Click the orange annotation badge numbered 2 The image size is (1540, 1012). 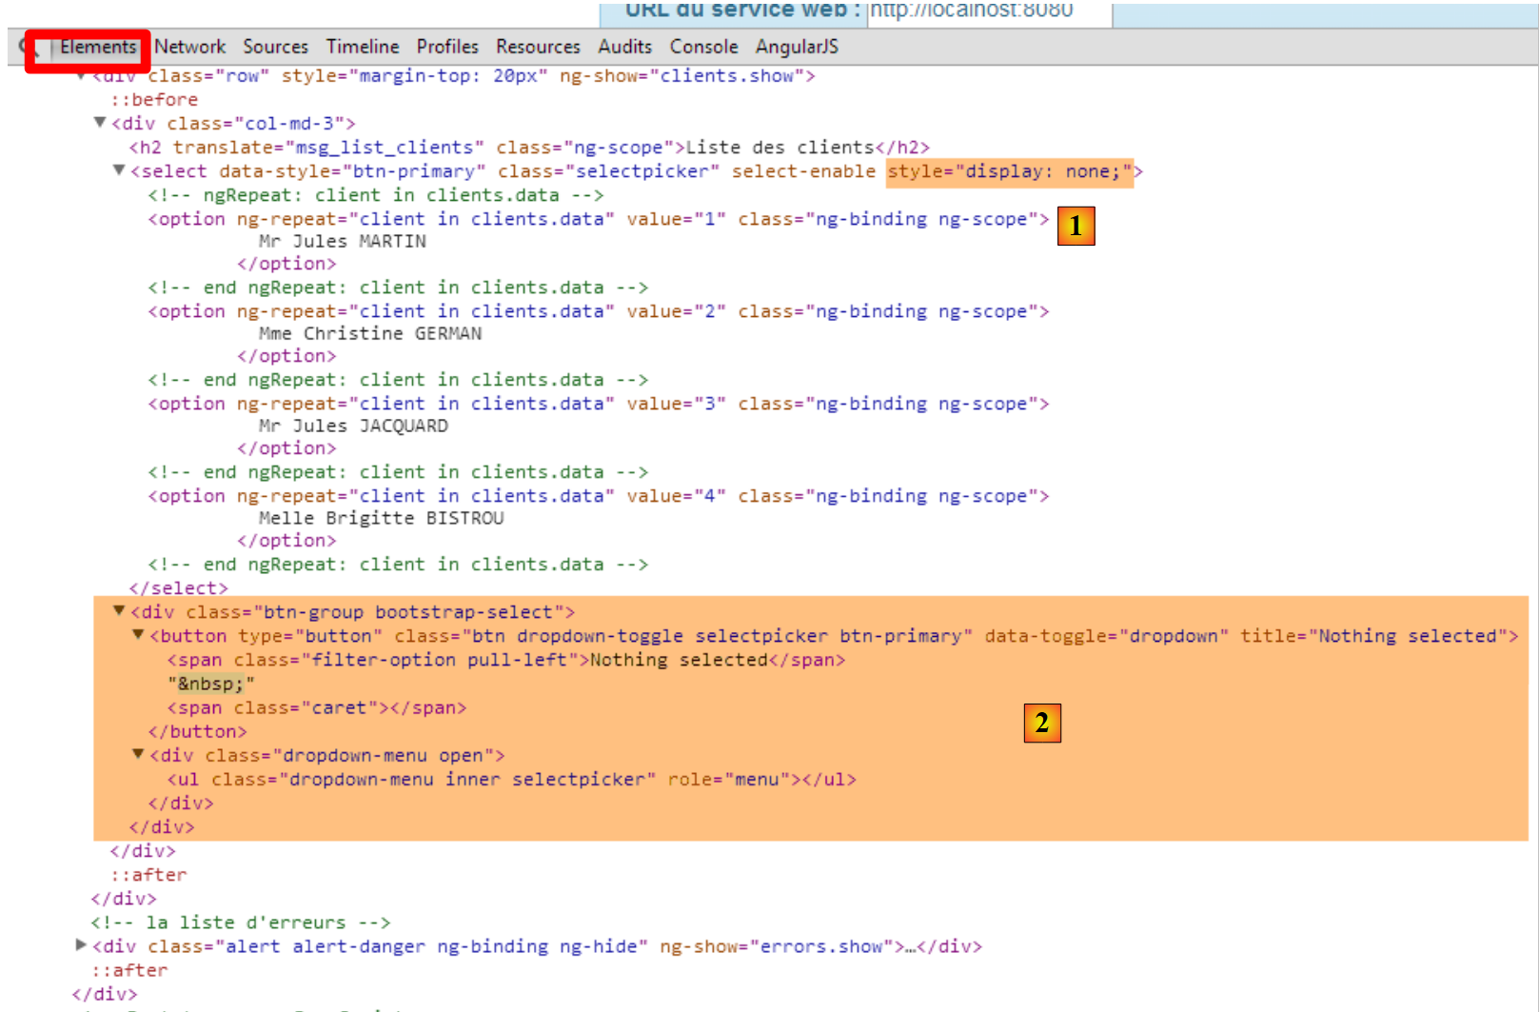tap(1041, 724)
